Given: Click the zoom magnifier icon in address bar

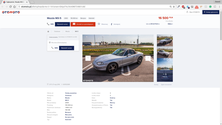Looking at the screenshot, I should click(x=171, y=7).
